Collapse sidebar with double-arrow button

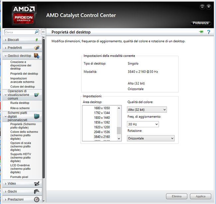click(43, 32)
